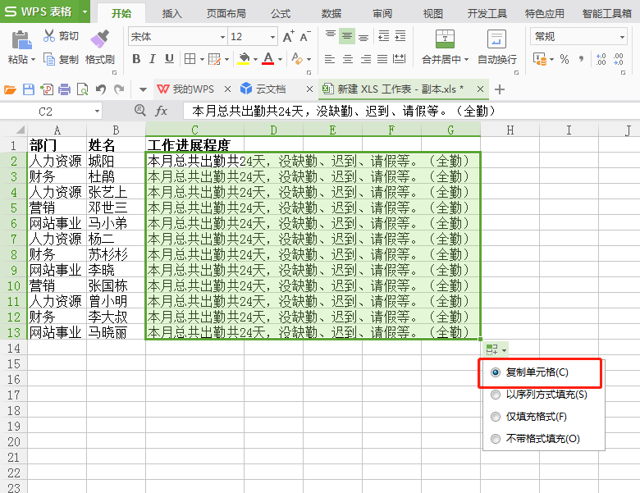
Task: Open the font name 宋体 dropdown
Action: click(x=222, y=37)
